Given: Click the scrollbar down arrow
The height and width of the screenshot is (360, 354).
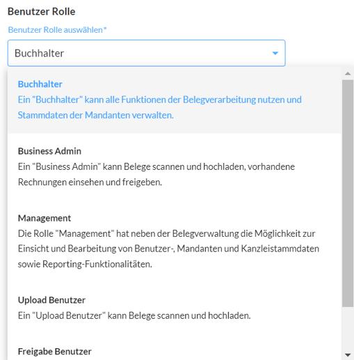Looking at the screenshot, I should 348,354.
